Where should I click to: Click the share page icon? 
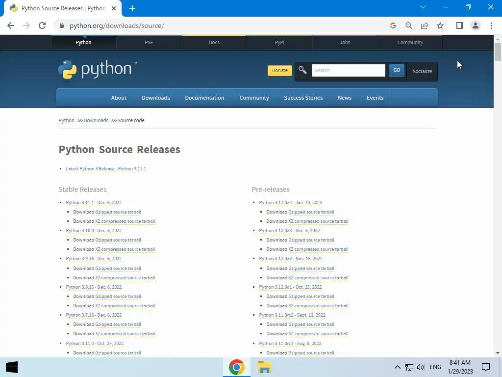pos(425,26)
